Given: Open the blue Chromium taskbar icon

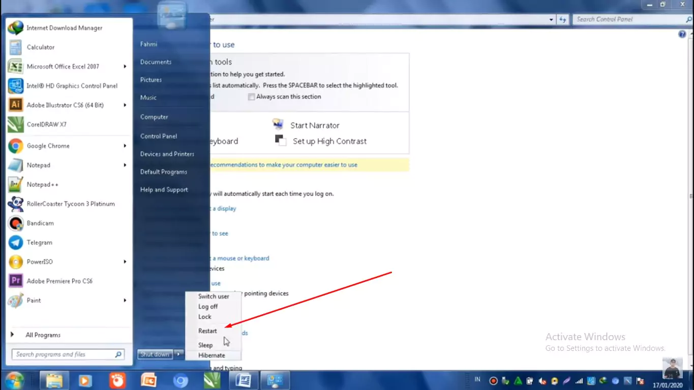Looking at the screenshot, I should click(x=180, y=380).
